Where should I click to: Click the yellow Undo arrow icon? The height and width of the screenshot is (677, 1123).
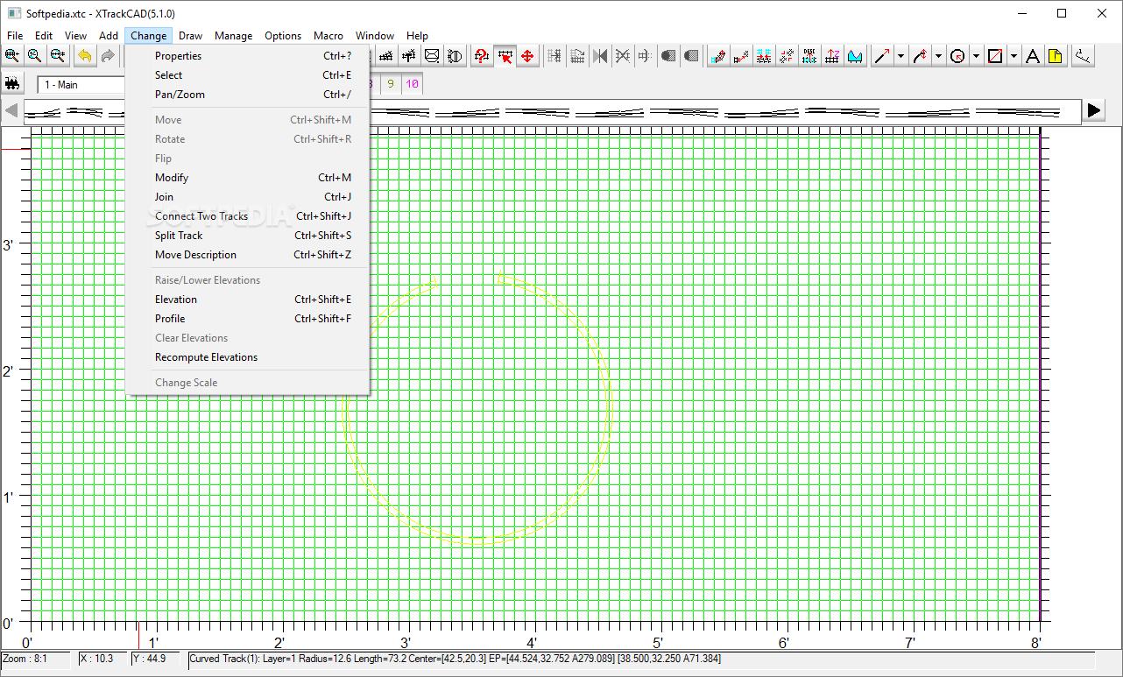85,56
